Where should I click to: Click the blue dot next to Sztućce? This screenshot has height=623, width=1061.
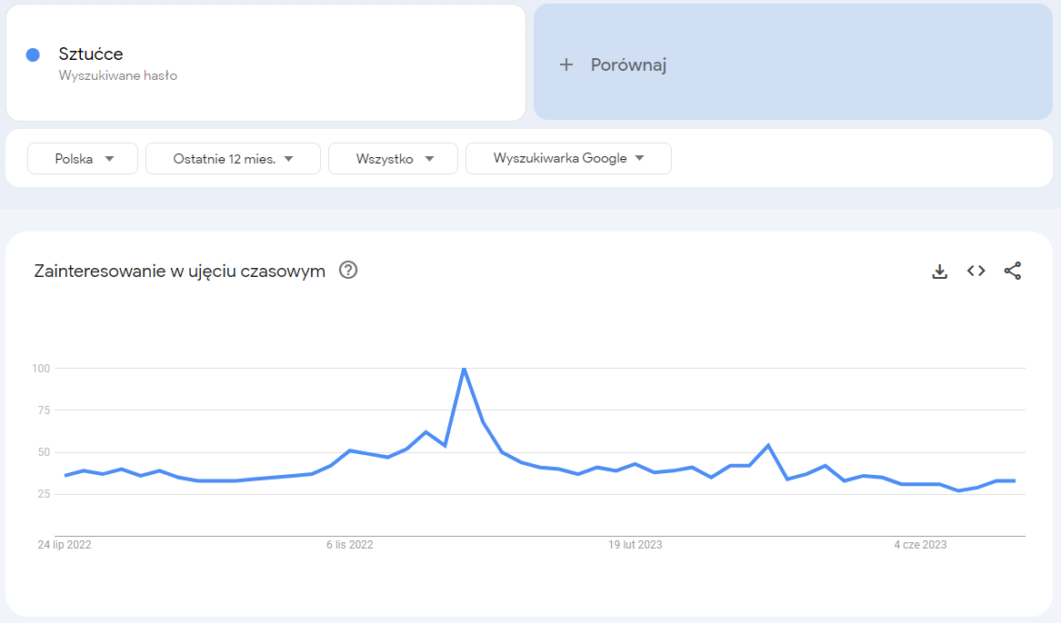point(33,54)
